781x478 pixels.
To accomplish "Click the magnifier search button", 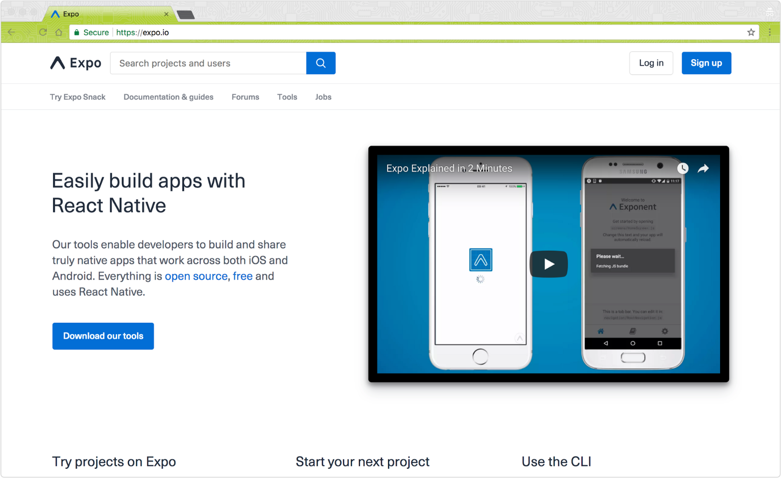I will click(x=321, y=63).
